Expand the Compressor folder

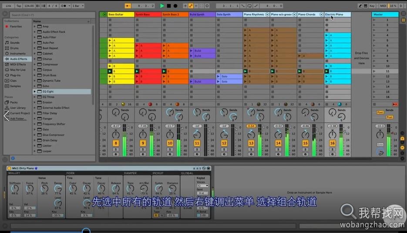[34, 64]
